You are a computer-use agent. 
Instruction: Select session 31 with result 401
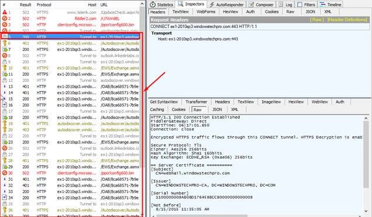[x=70, y=179]
